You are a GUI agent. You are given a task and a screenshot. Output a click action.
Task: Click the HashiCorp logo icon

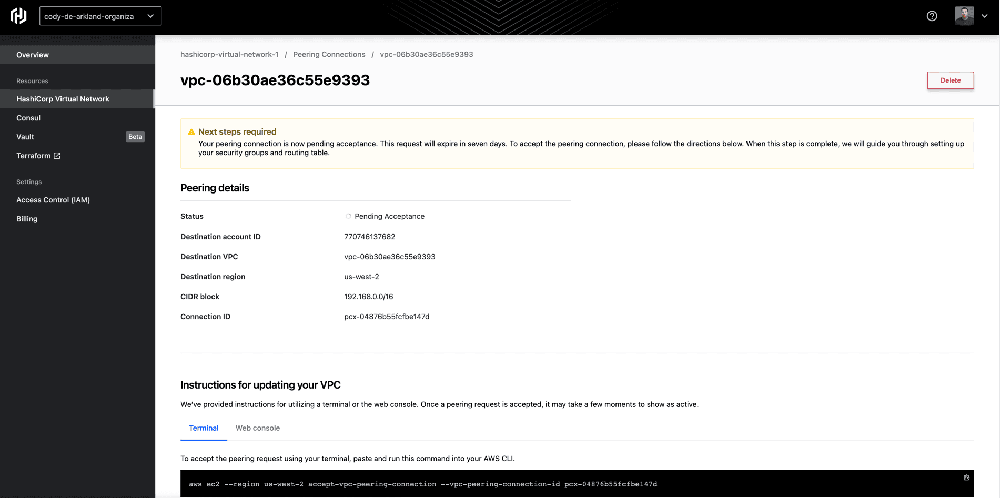tap(18, 16)
